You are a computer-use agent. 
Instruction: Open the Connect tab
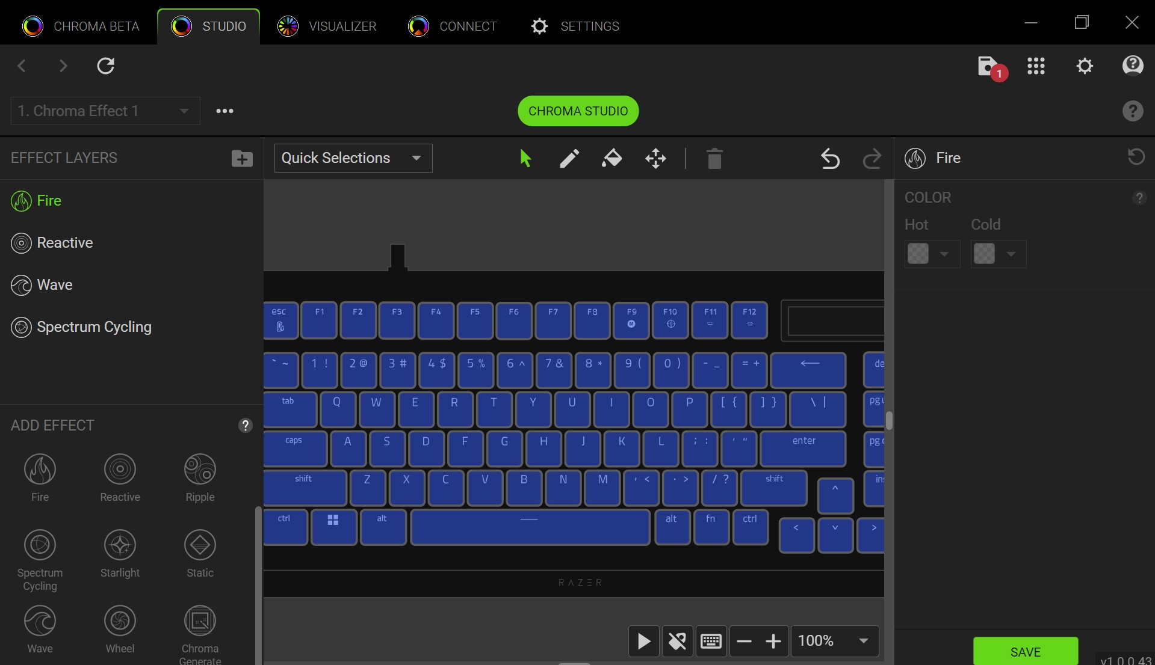453,26
